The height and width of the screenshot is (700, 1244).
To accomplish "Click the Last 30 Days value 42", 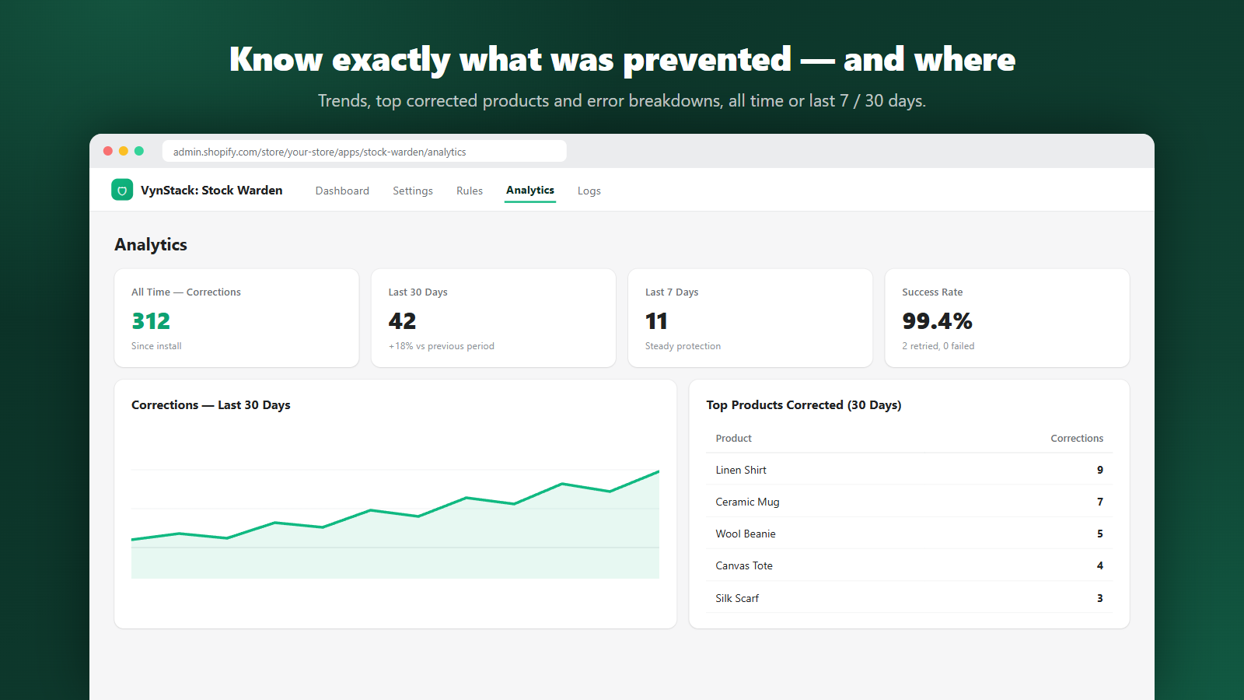I will pos(403,320).
